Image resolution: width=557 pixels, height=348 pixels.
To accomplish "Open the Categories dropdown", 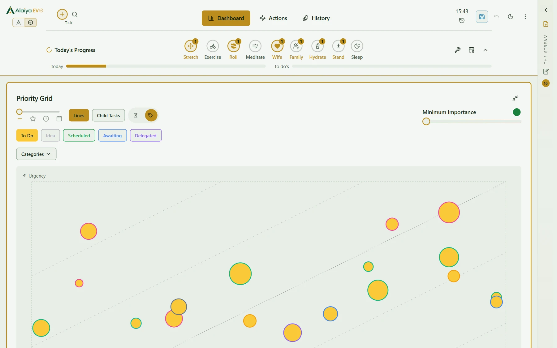I will (x=36, y=154).
